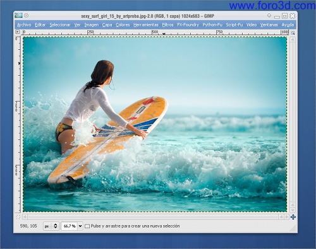Click the sticky pin icon in title bar
Image resolution: width=316 pixels, height=249 pixels.
coord(26,15)
